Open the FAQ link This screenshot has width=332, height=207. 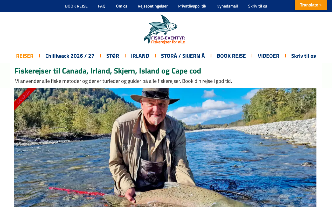(x=102, y=6)
